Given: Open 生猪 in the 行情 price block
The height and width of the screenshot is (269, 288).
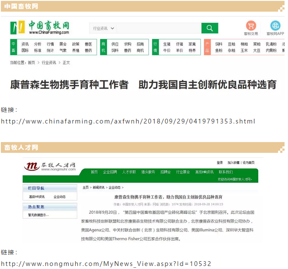Looking at the screenshot, I should [x=167, y=44].
